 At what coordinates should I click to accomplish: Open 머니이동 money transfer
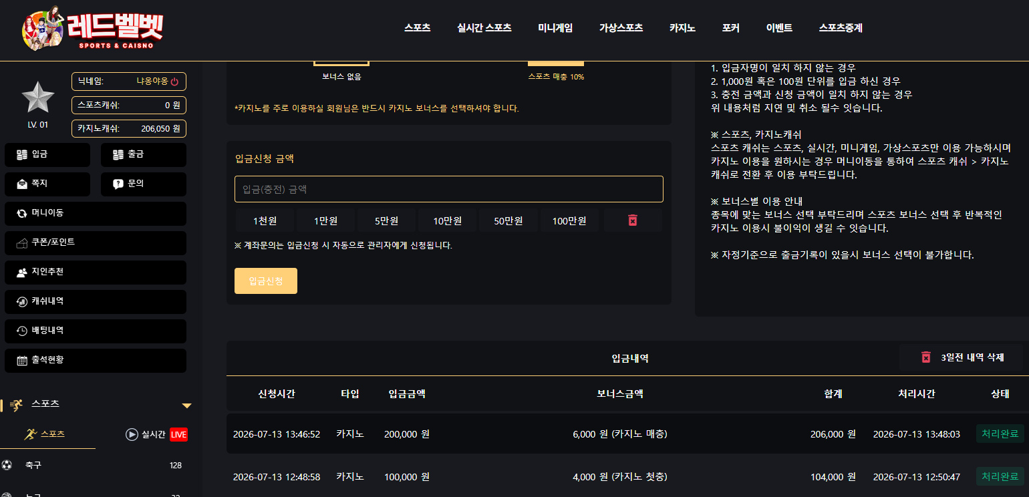(x=96, y=214)
